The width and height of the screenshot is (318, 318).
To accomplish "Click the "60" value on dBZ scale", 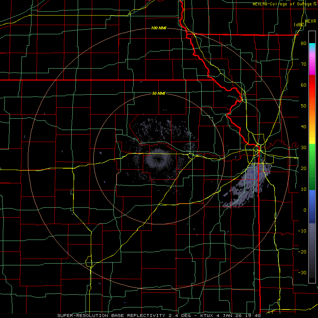I will click(304, 85).
